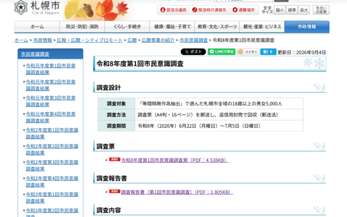347x217 pixels.
Task: Open 令和2年度第3回市民意識調査結果
Action: [52, 165]
